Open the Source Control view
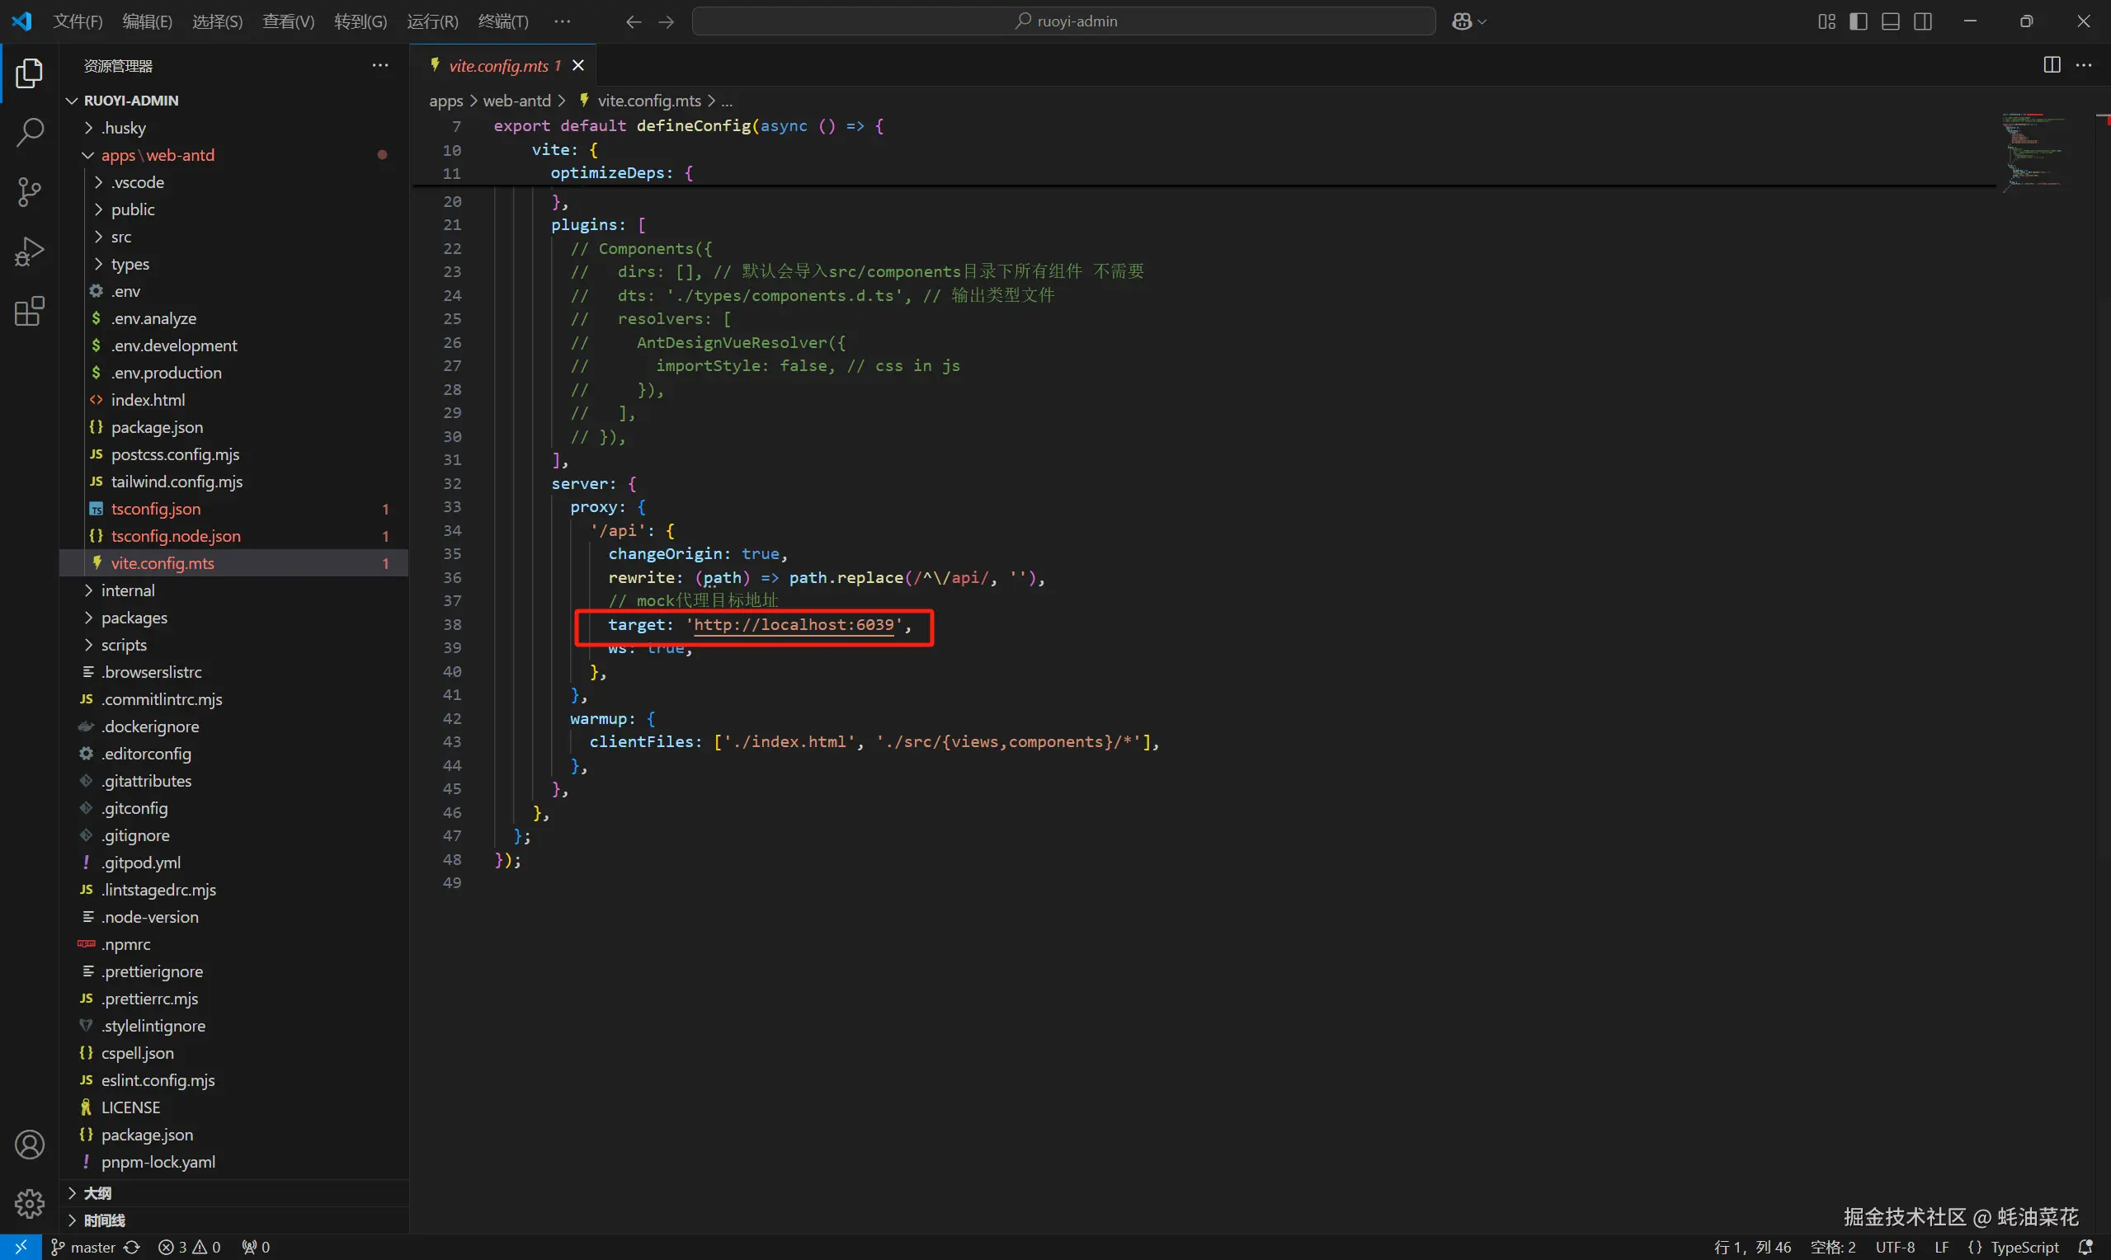Image resolution: width=2111 pixels, height=1260 pixels. click(30, 192)
